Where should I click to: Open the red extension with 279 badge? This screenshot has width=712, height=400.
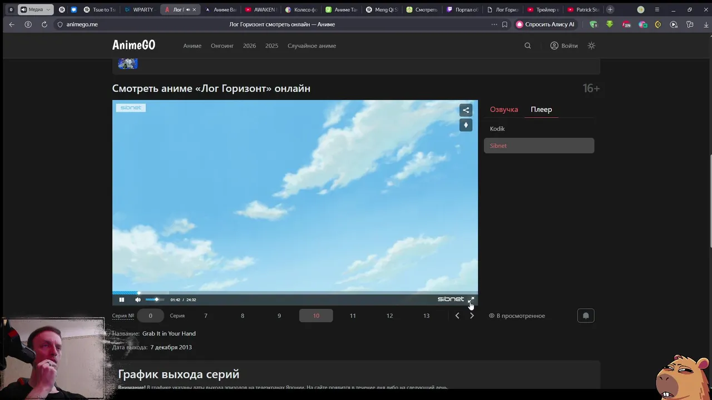coord(626,24)
